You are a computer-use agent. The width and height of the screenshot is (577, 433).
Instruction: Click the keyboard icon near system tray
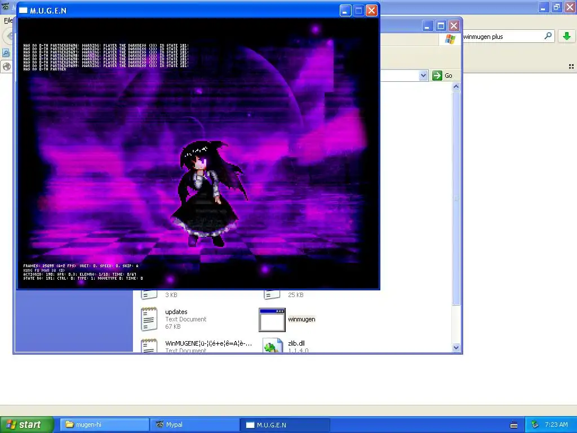tap(514, 425)
